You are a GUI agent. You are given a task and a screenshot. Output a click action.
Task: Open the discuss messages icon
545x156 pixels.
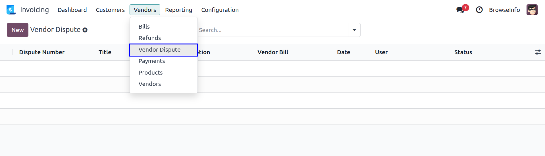coord(460,10)
